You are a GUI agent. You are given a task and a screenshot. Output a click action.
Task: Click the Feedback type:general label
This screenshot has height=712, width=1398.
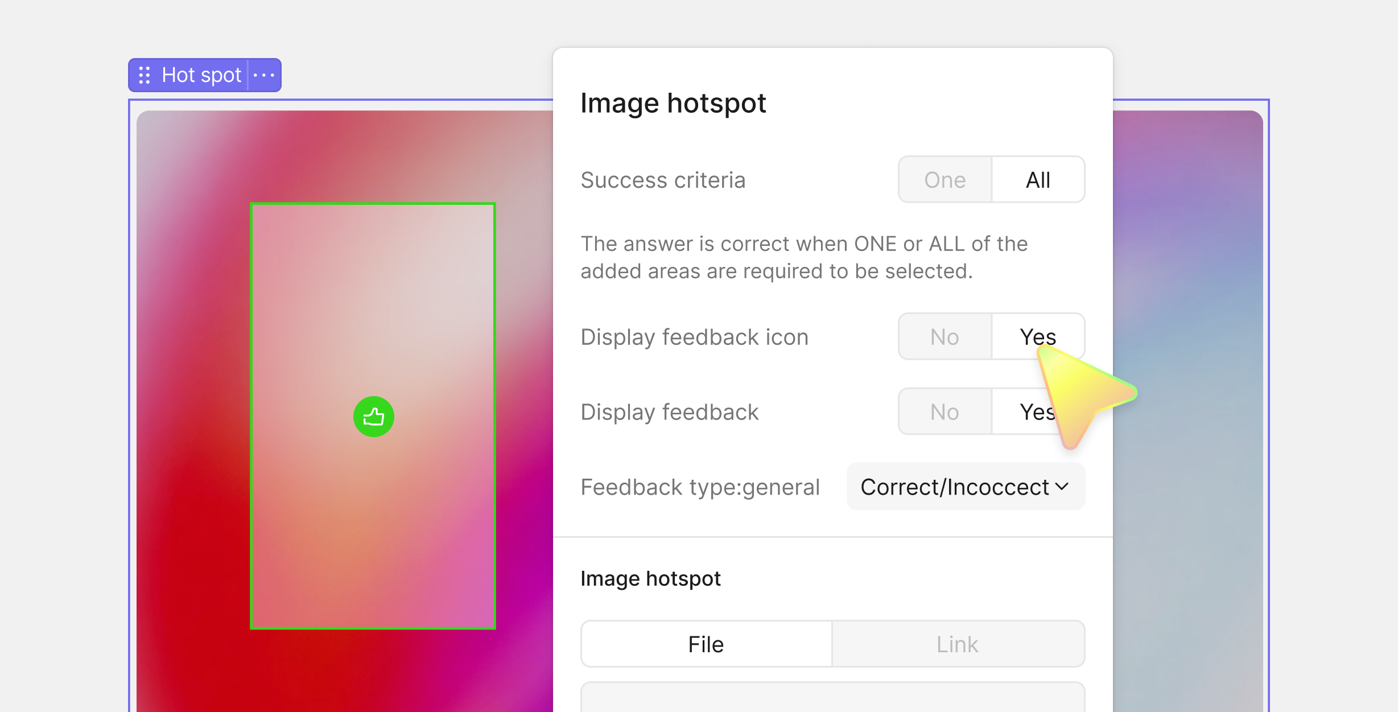tap(700, 487)
